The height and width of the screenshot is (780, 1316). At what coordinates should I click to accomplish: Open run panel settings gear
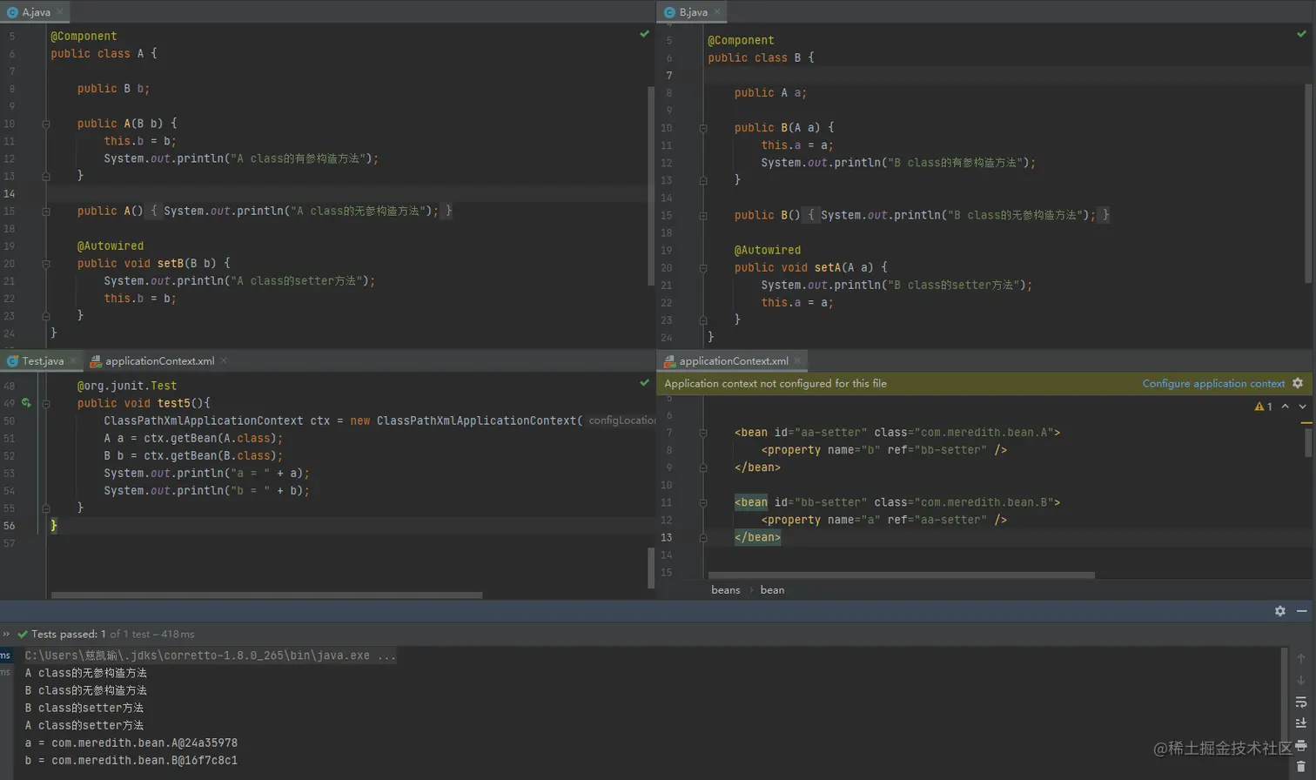point(1279,611)
